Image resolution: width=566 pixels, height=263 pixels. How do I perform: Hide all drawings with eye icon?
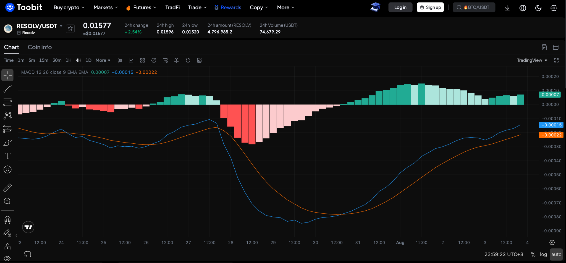coord(7,259)
